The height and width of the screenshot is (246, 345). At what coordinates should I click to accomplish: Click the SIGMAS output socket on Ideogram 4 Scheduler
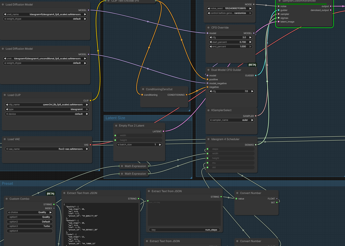point(256,145)
